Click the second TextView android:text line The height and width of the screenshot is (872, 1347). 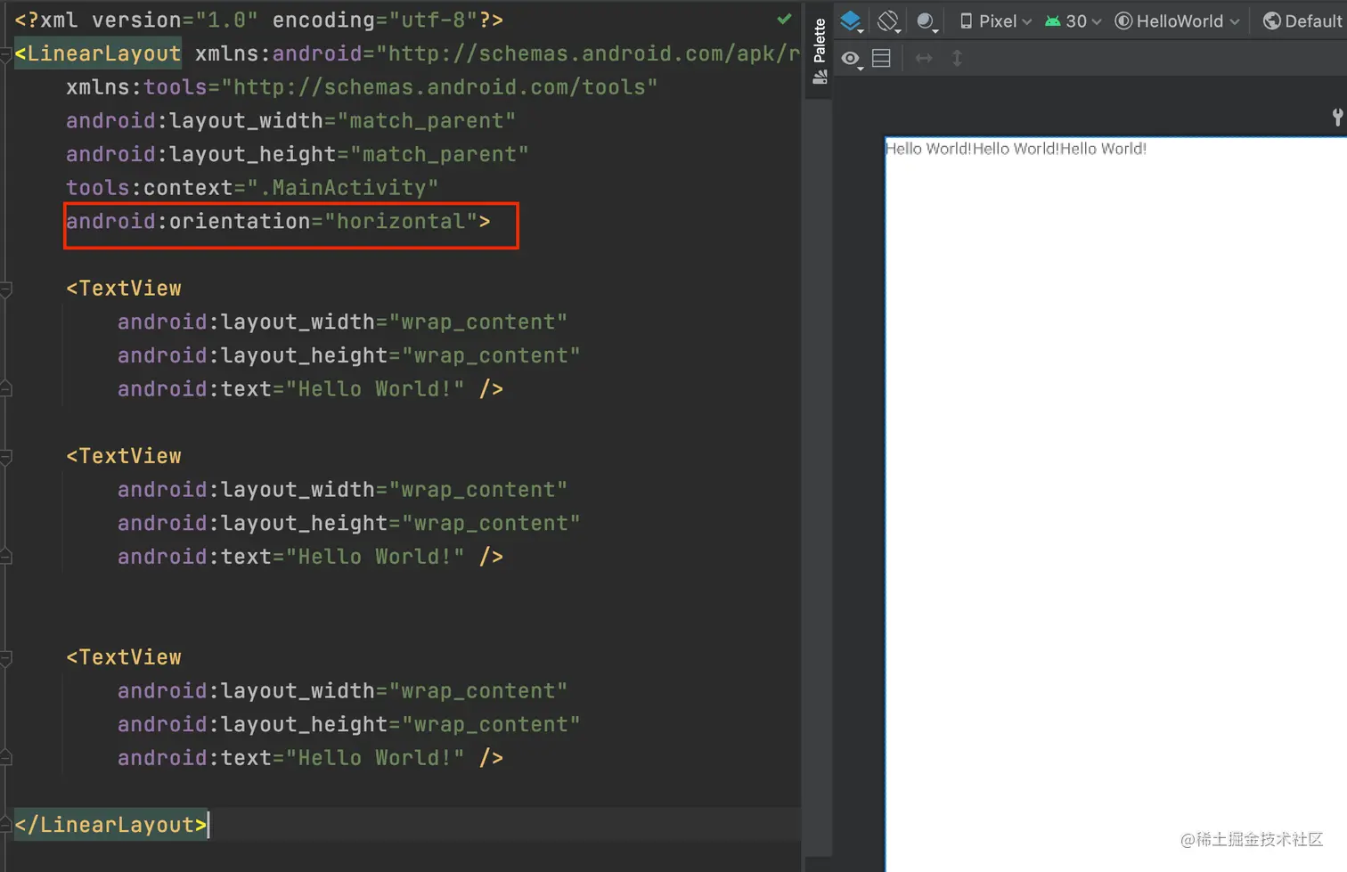click(310, 557)
